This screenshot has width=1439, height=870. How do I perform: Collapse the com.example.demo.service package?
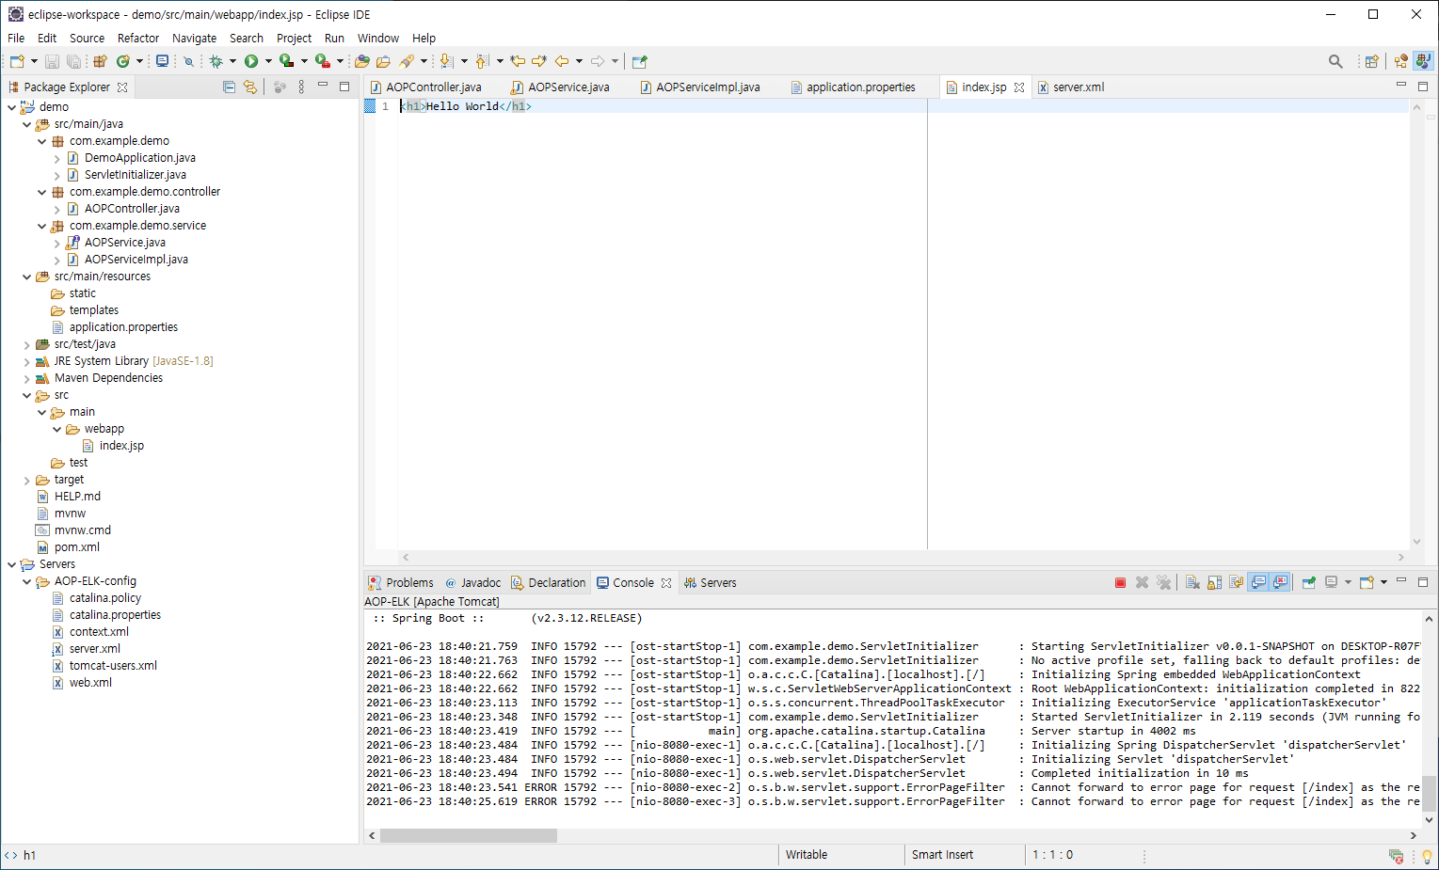pyautogui.click(x=41, y=225)
